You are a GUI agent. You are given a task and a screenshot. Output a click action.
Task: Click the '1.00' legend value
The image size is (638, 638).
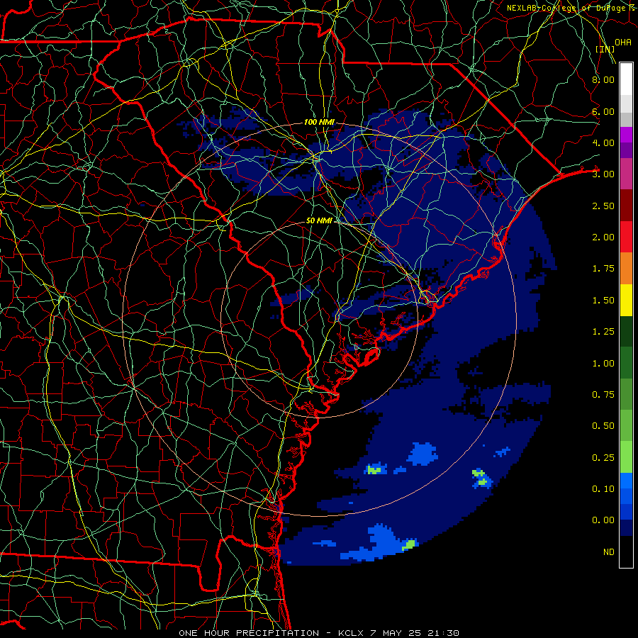point(603,364)
